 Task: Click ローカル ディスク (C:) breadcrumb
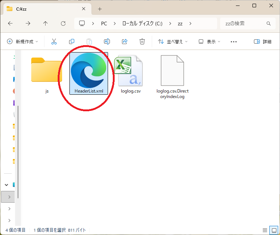[x=142, y=23]
